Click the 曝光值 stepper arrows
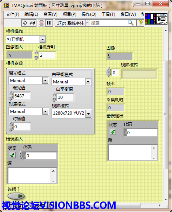 11,96
